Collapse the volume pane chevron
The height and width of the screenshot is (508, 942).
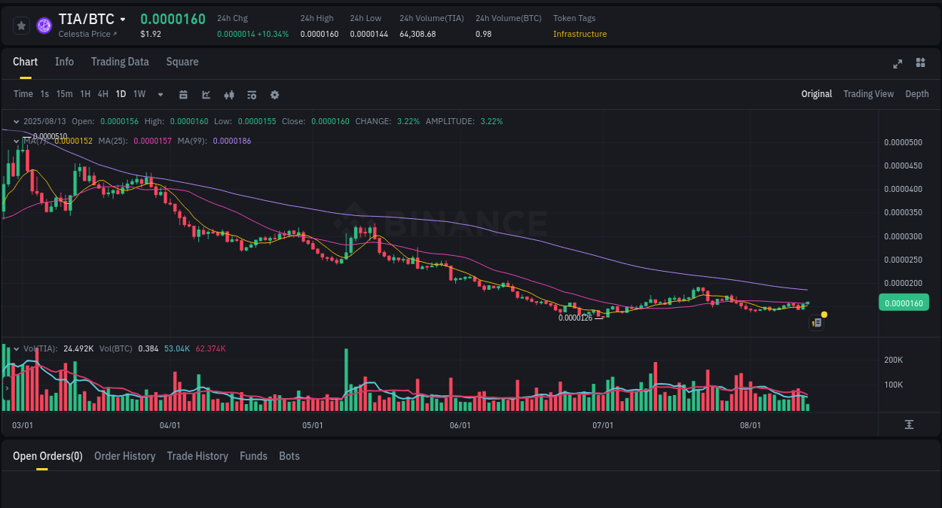pos(16,348)
